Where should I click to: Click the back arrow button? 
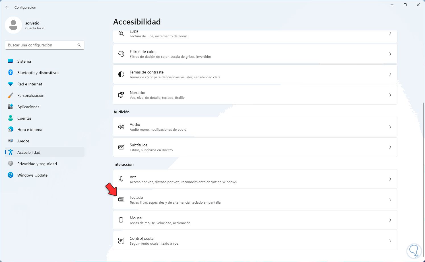click(x=7, y=7)
